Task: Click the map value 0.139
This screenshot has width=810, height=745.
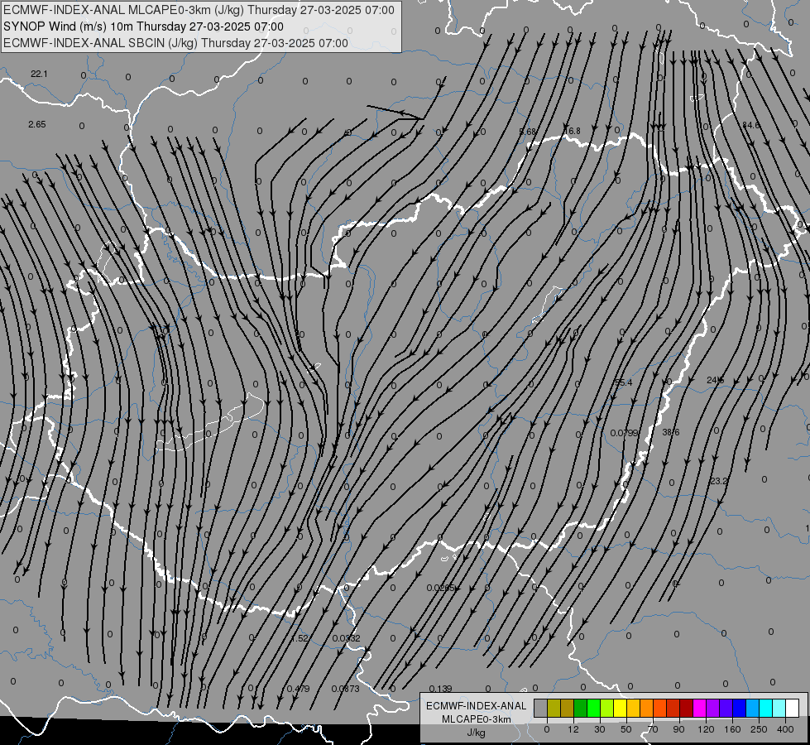Action: 441,688
